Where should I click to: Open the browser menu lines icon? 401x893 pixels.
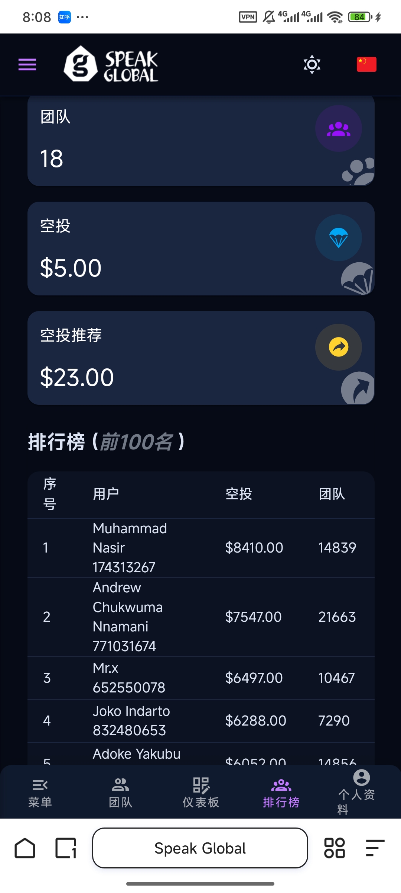[x=375, y=848]
